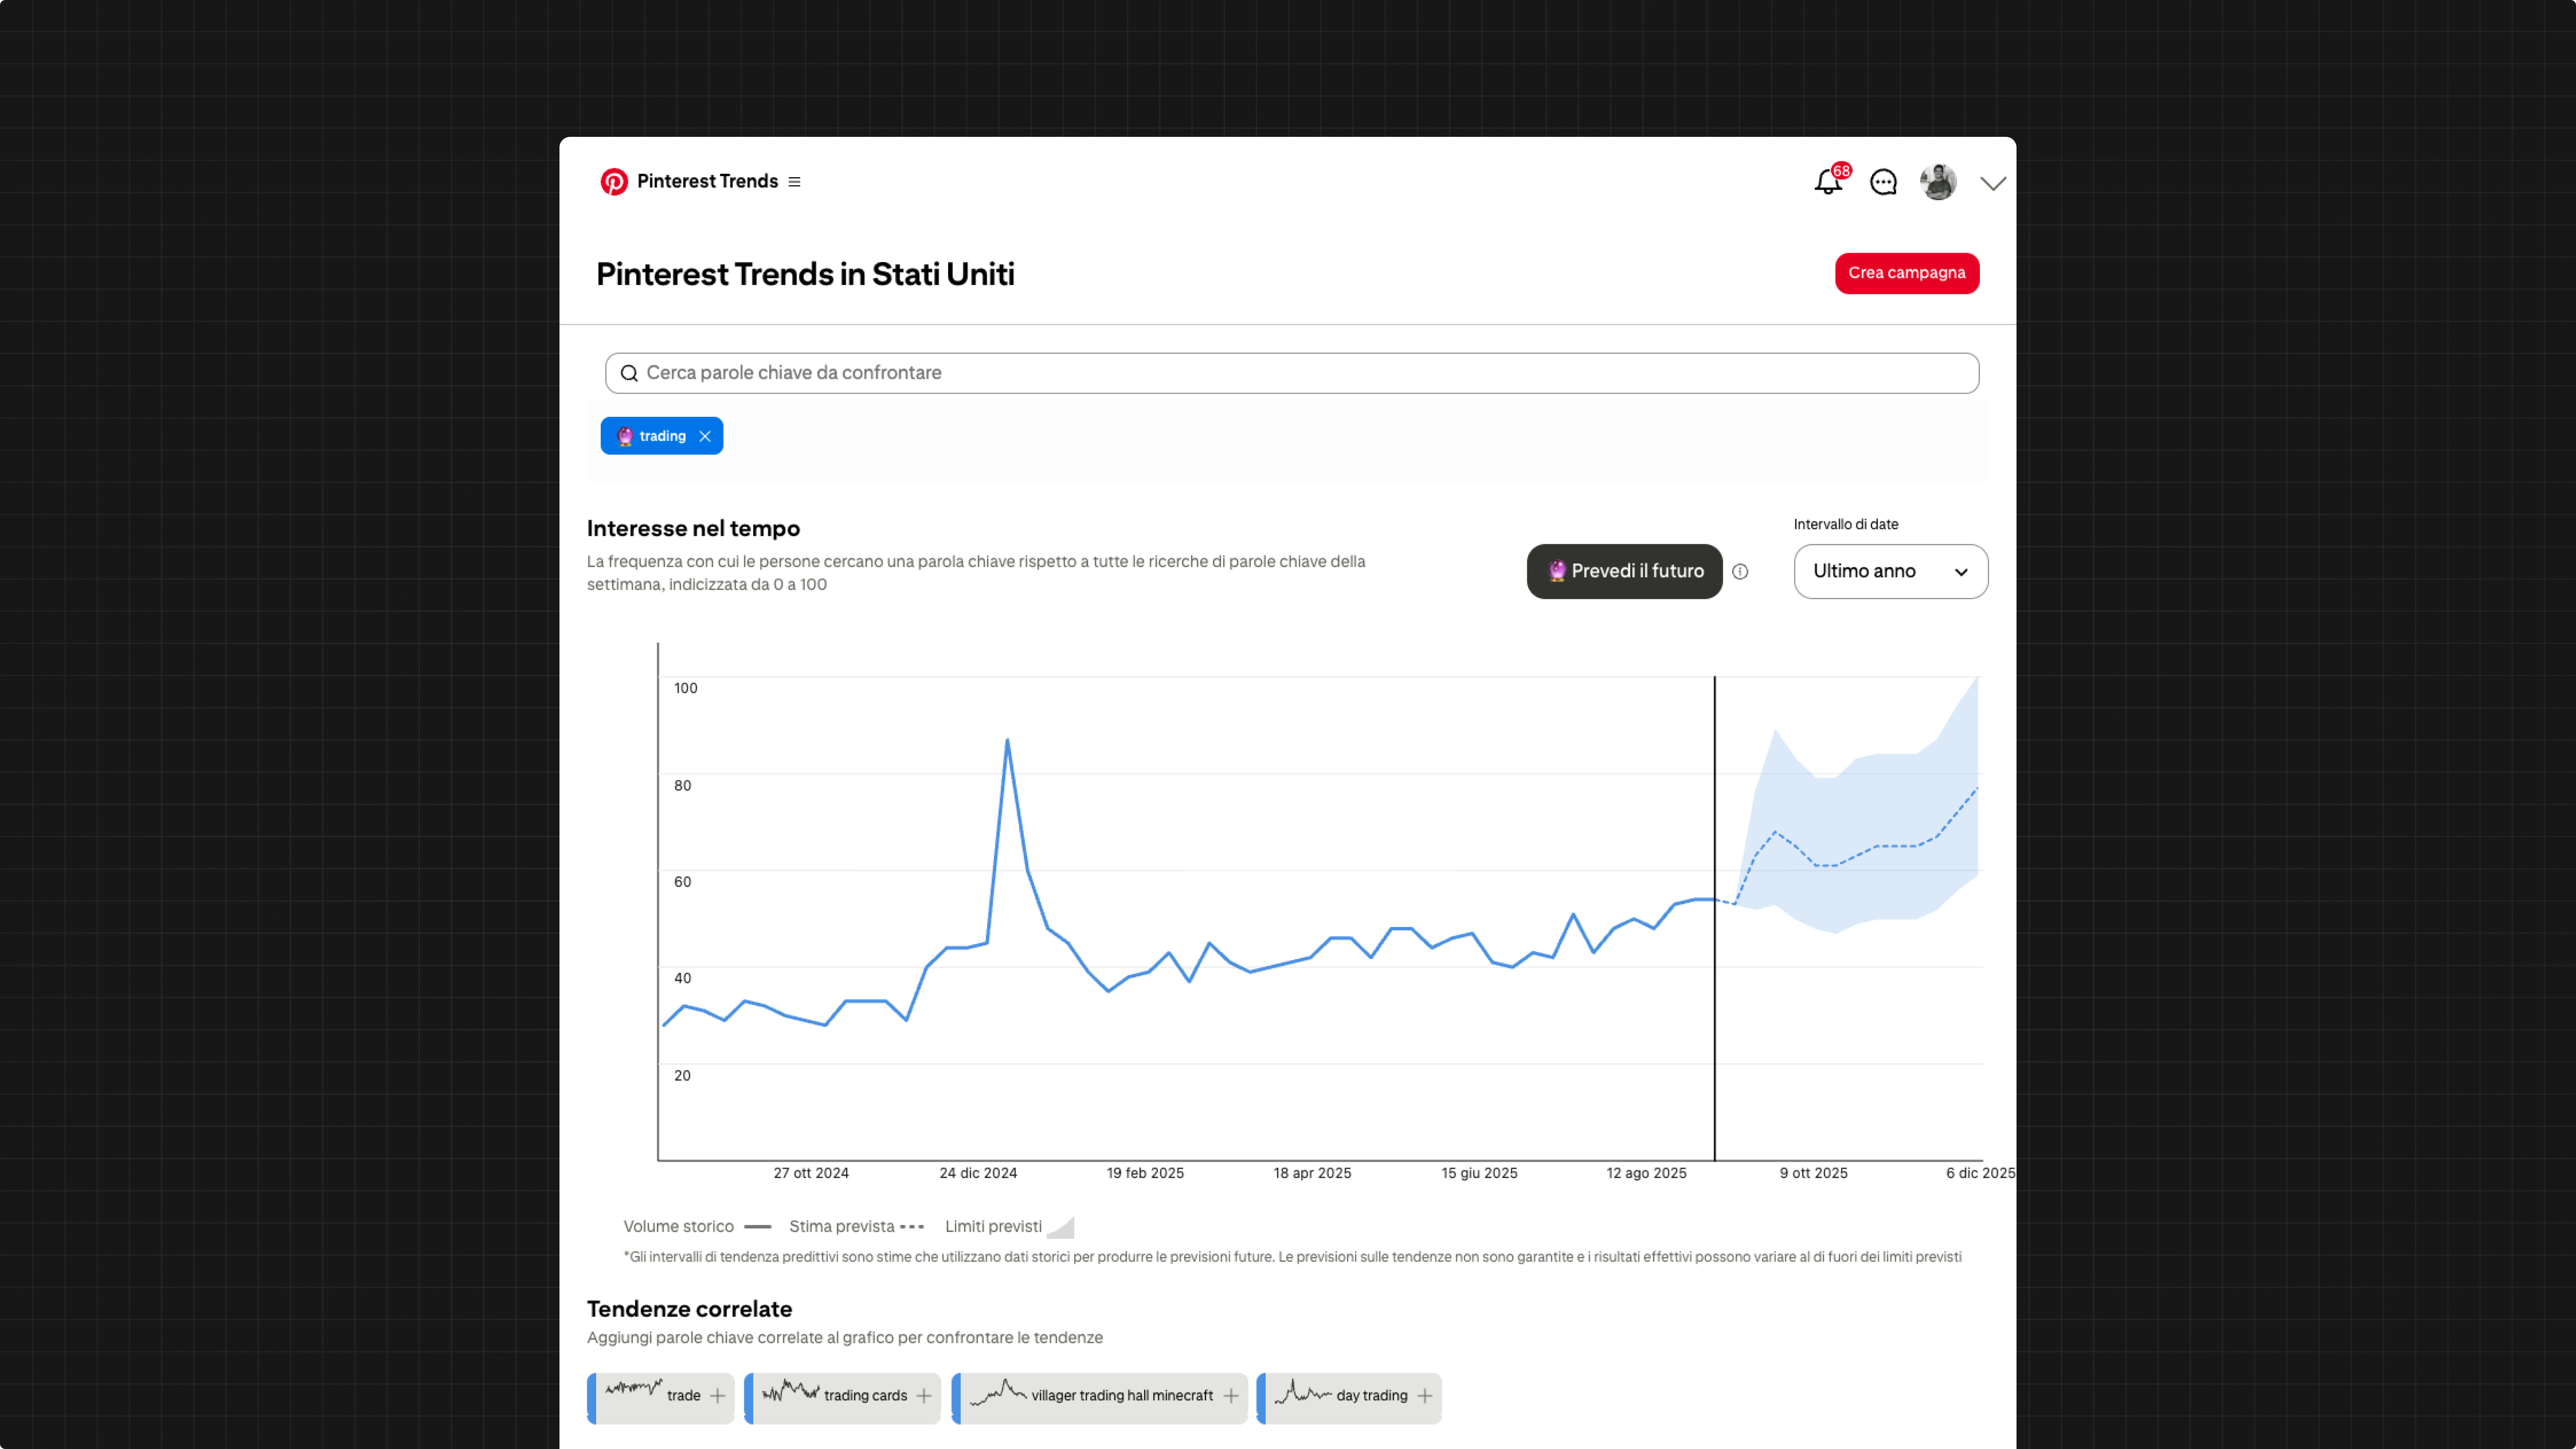Image resolution: width=2576 pixels, height=1449 pixels.
Task: Add trading cards with its plus icon
Action: 923,1396
